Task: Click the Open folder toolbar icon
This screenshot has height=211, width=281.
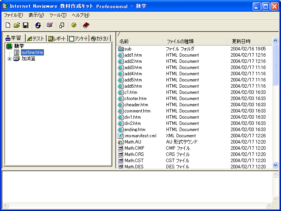Action: tap(17, 25)
